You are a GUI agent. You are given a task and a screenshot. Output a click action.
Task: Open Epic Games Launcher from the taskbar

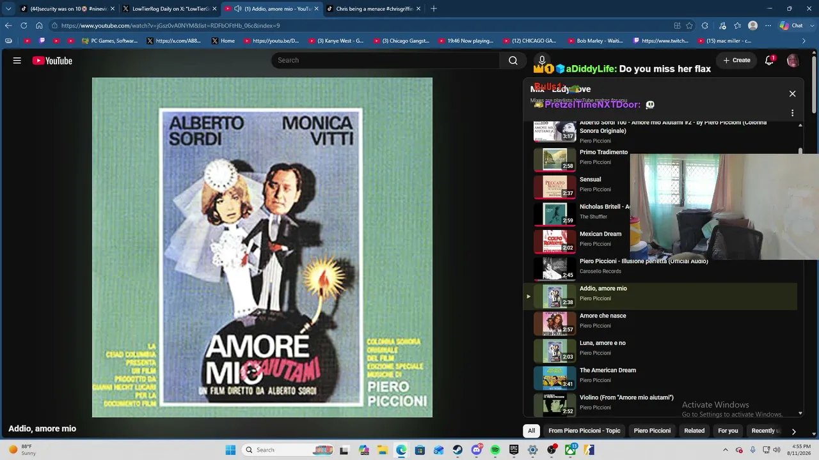point(514,450)
